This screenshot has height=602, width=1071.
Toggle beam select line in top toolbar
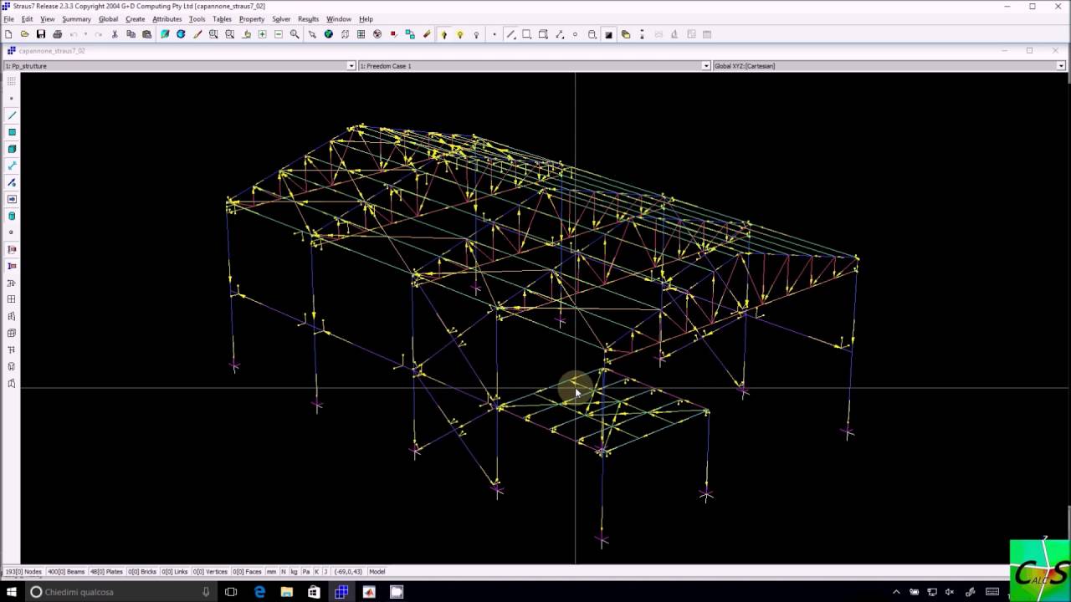[510, 34]
